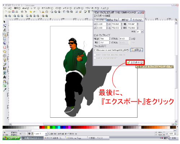The image size is (180, 144).
Task: Click the bitmap width 744 field
Action: pyautogui.click(x=104, y=39)
